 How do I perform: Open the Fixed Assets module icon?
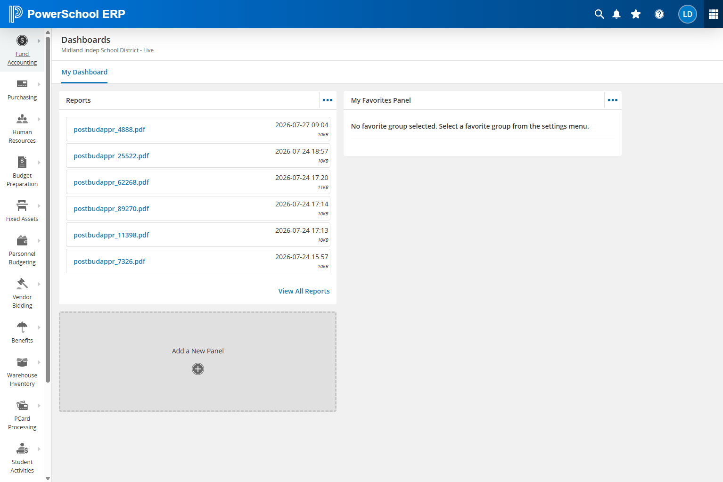(22, 205)
